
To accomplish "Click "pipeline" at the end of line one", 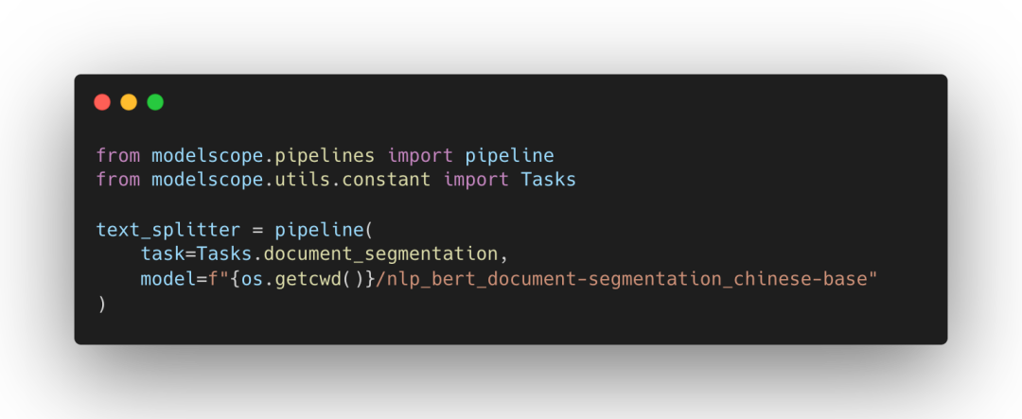I will point(509,154).
